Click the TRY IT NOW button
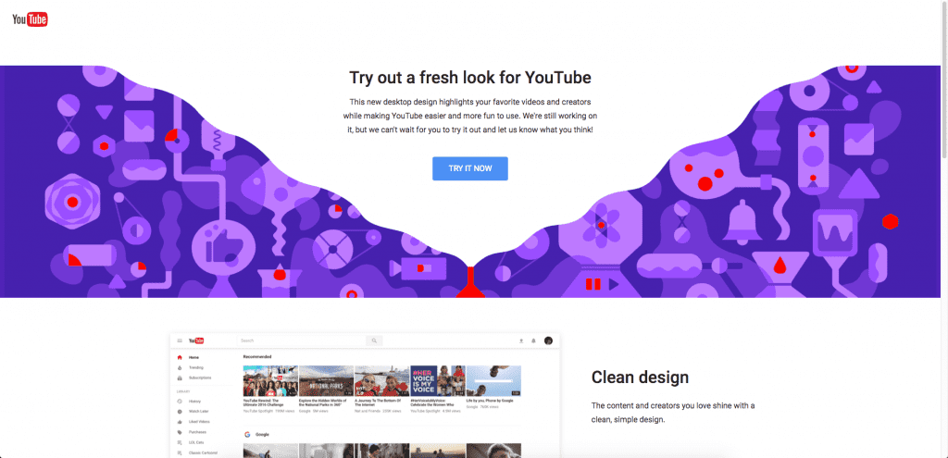948x458 pixels. pyautogui.click(x=469, y=168)
